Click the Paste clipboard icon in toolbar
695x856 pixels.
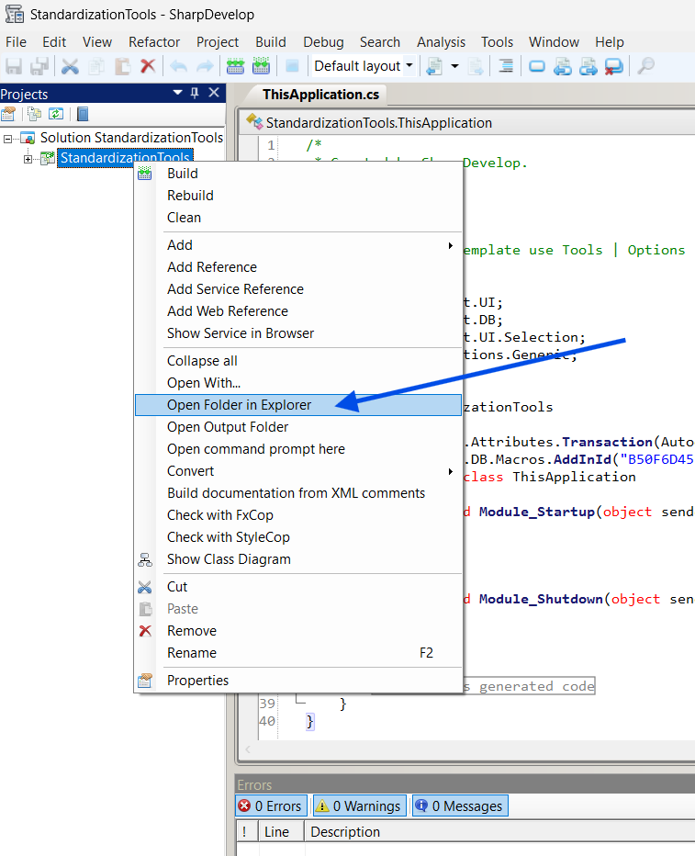coord(122,66)
